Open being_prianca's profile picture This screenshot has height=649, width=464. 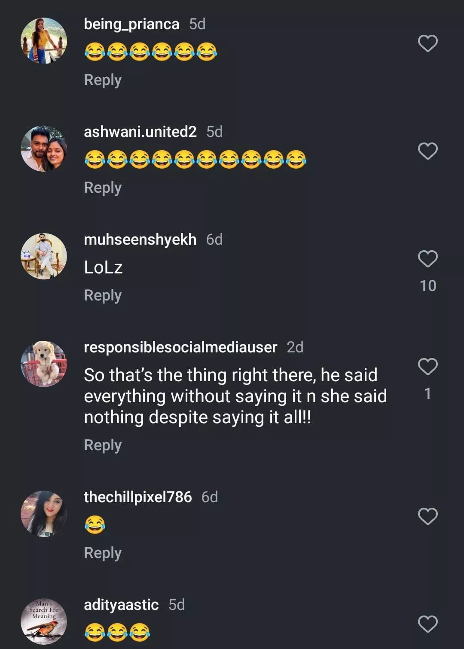click(44, 41)
